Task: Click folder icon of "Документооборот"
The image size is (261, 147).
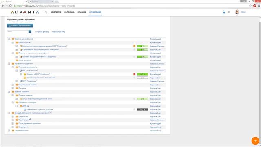Action: pyautogui.click(x=13, y=131)
